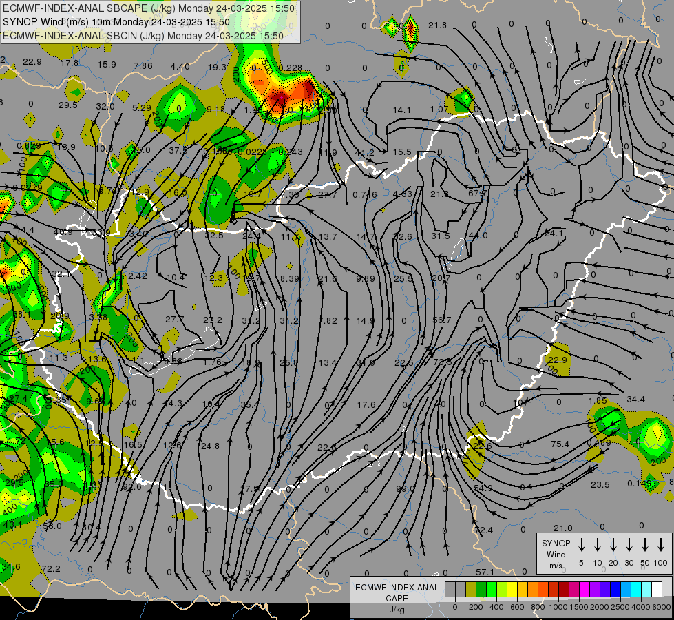Click the 14.1 value on the map
The height and width of the screenshot is (620, 674).
(x=402, y=110)
